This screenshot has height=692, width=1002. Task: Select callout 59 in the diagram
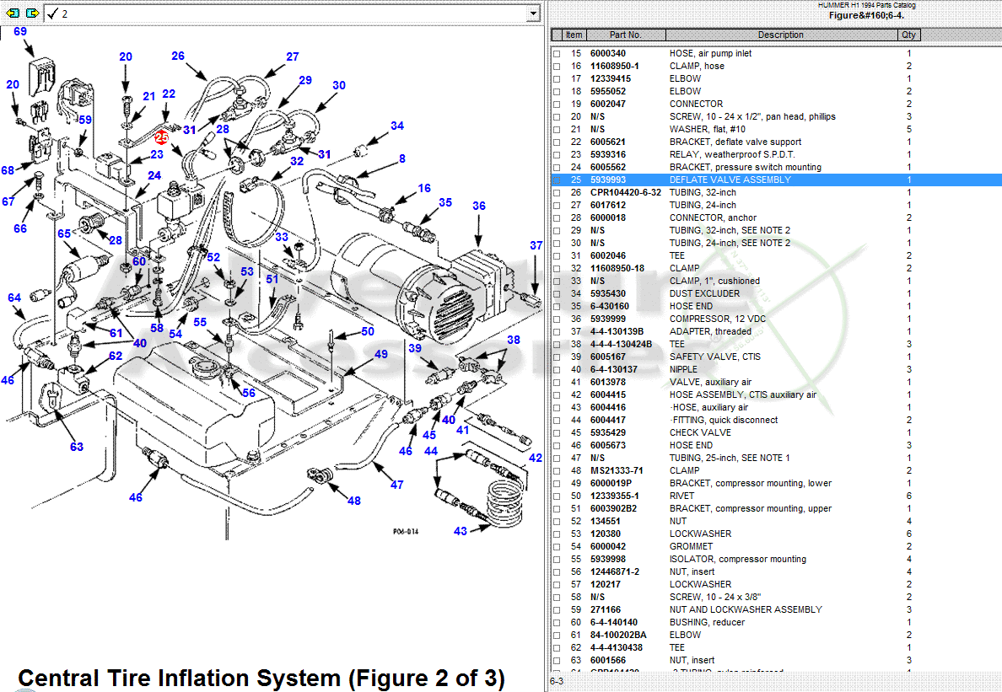84,120
